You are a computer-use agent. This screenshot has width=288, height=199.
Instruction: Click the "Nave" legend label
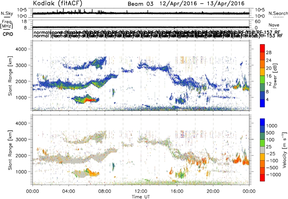tap(274, 25)
